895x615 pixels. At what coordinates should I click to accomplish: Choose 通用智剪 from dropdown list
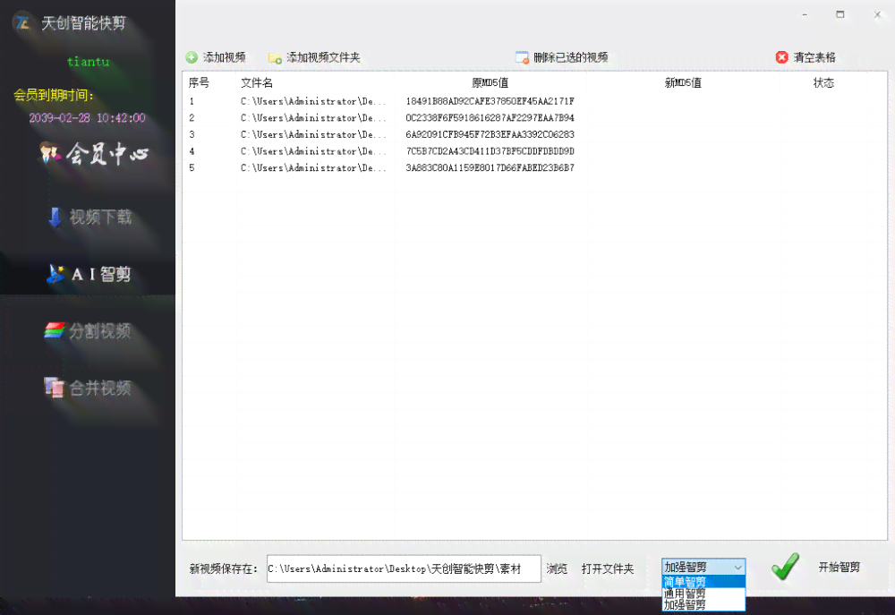[x=703, y=594]
